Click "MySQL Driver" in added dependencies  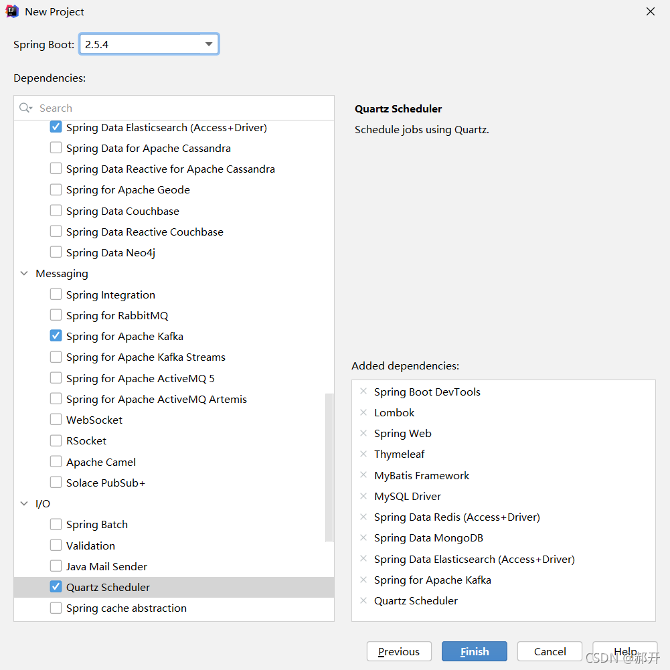408,496
